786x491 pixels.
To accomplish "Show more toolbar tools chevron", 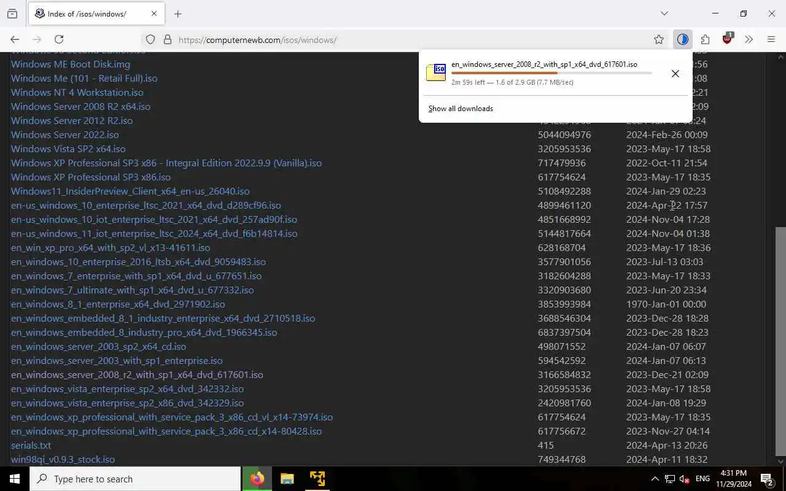I will coord(749,40).
